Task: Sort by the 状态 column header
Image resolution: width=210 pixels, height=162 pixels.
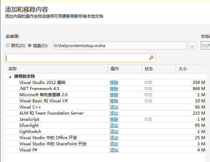Action: 159,69
